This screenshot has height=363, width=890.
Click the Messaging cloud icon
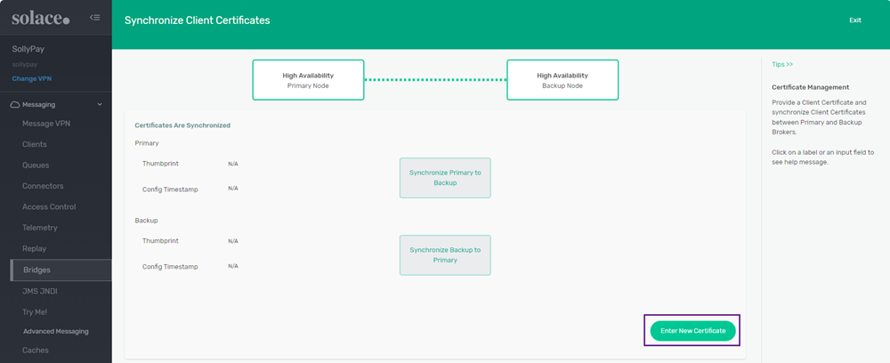pos(15,105)
